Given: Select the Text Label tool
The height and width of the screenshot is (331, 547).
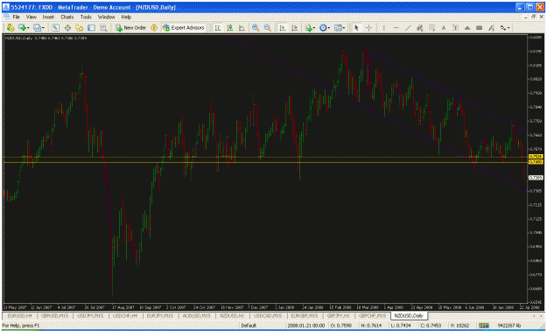Looking at the screenshot, I should pyautogui.click(x=455, y=28).
